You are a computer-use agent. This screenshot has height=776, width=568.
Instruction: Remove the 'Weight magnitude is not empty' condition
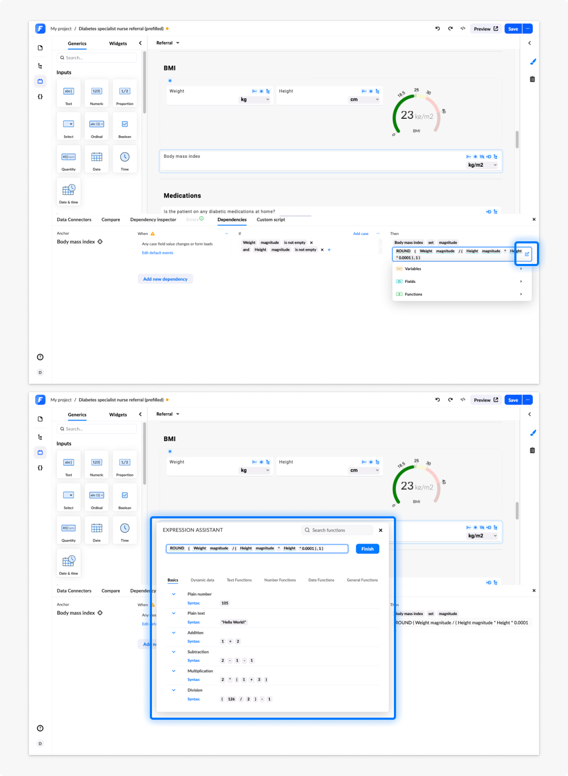click(311, 243)
